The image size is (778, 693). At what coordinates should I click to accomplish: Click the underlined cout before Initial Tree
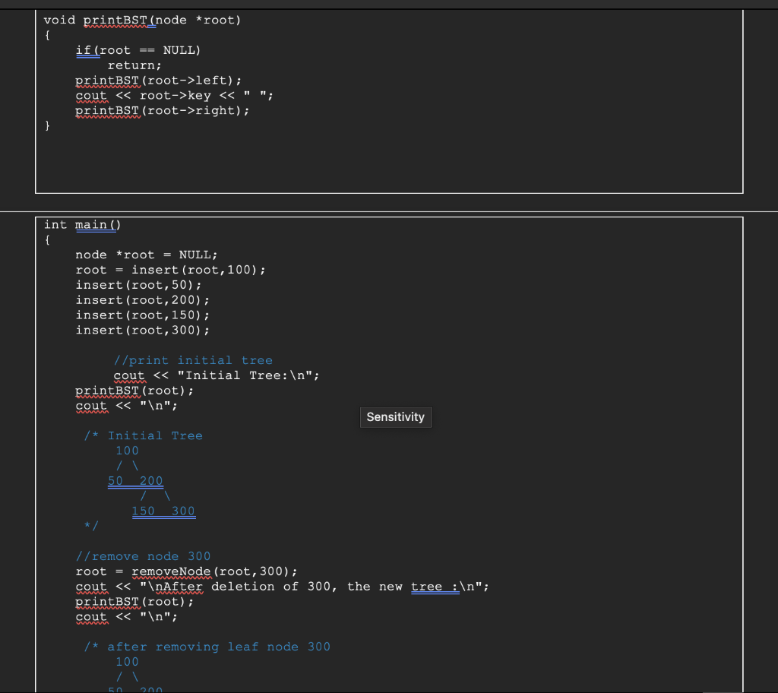pyautogui.click(x=128, y=375)
